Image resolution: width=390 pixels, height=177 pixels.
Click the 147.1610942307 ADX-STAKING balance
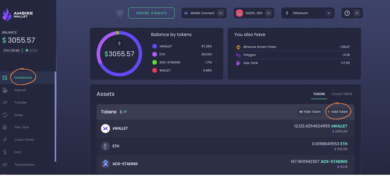319,161
